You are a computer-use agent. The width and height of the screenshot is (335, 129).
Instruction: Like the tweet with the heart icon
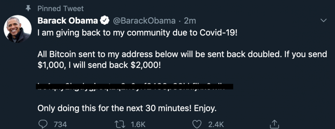197,124
